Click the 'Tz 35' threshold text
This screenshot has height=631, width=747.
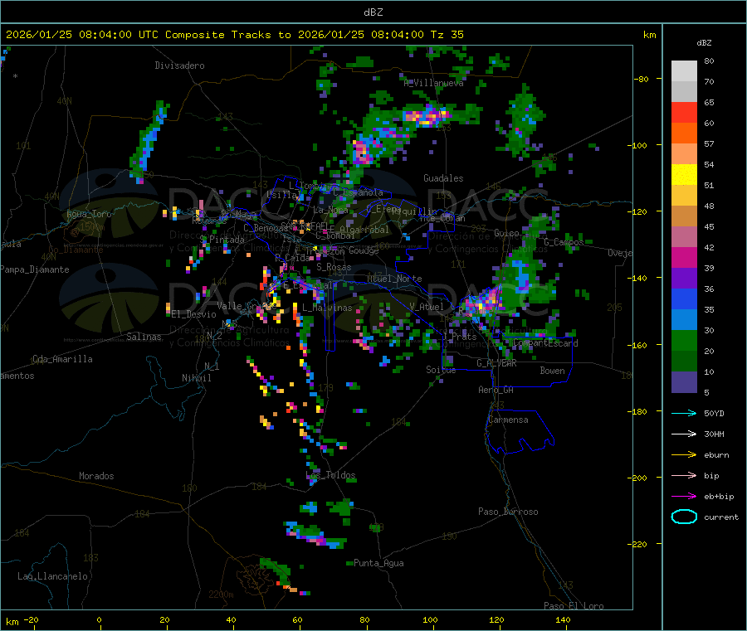coord(447,35)
